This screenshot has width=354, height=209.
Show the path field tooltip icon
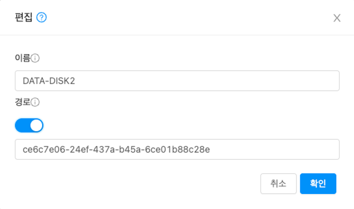tap(35, 102)
